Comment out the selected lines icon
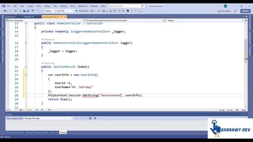253x142 pixels. (x=119, y=11)
